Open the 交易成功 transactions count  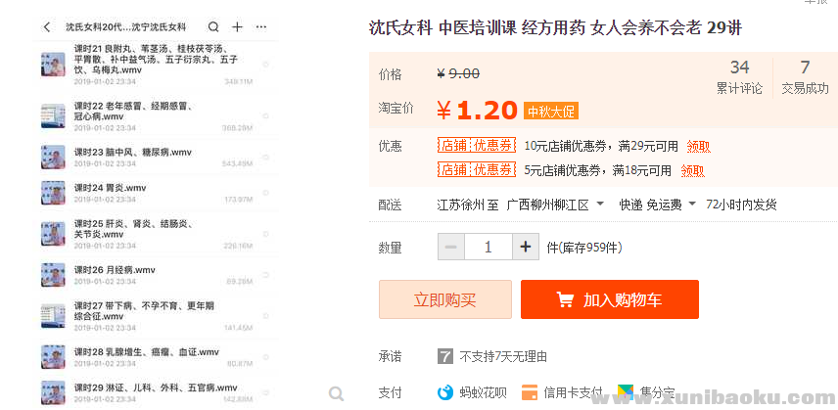click(805, 76)
